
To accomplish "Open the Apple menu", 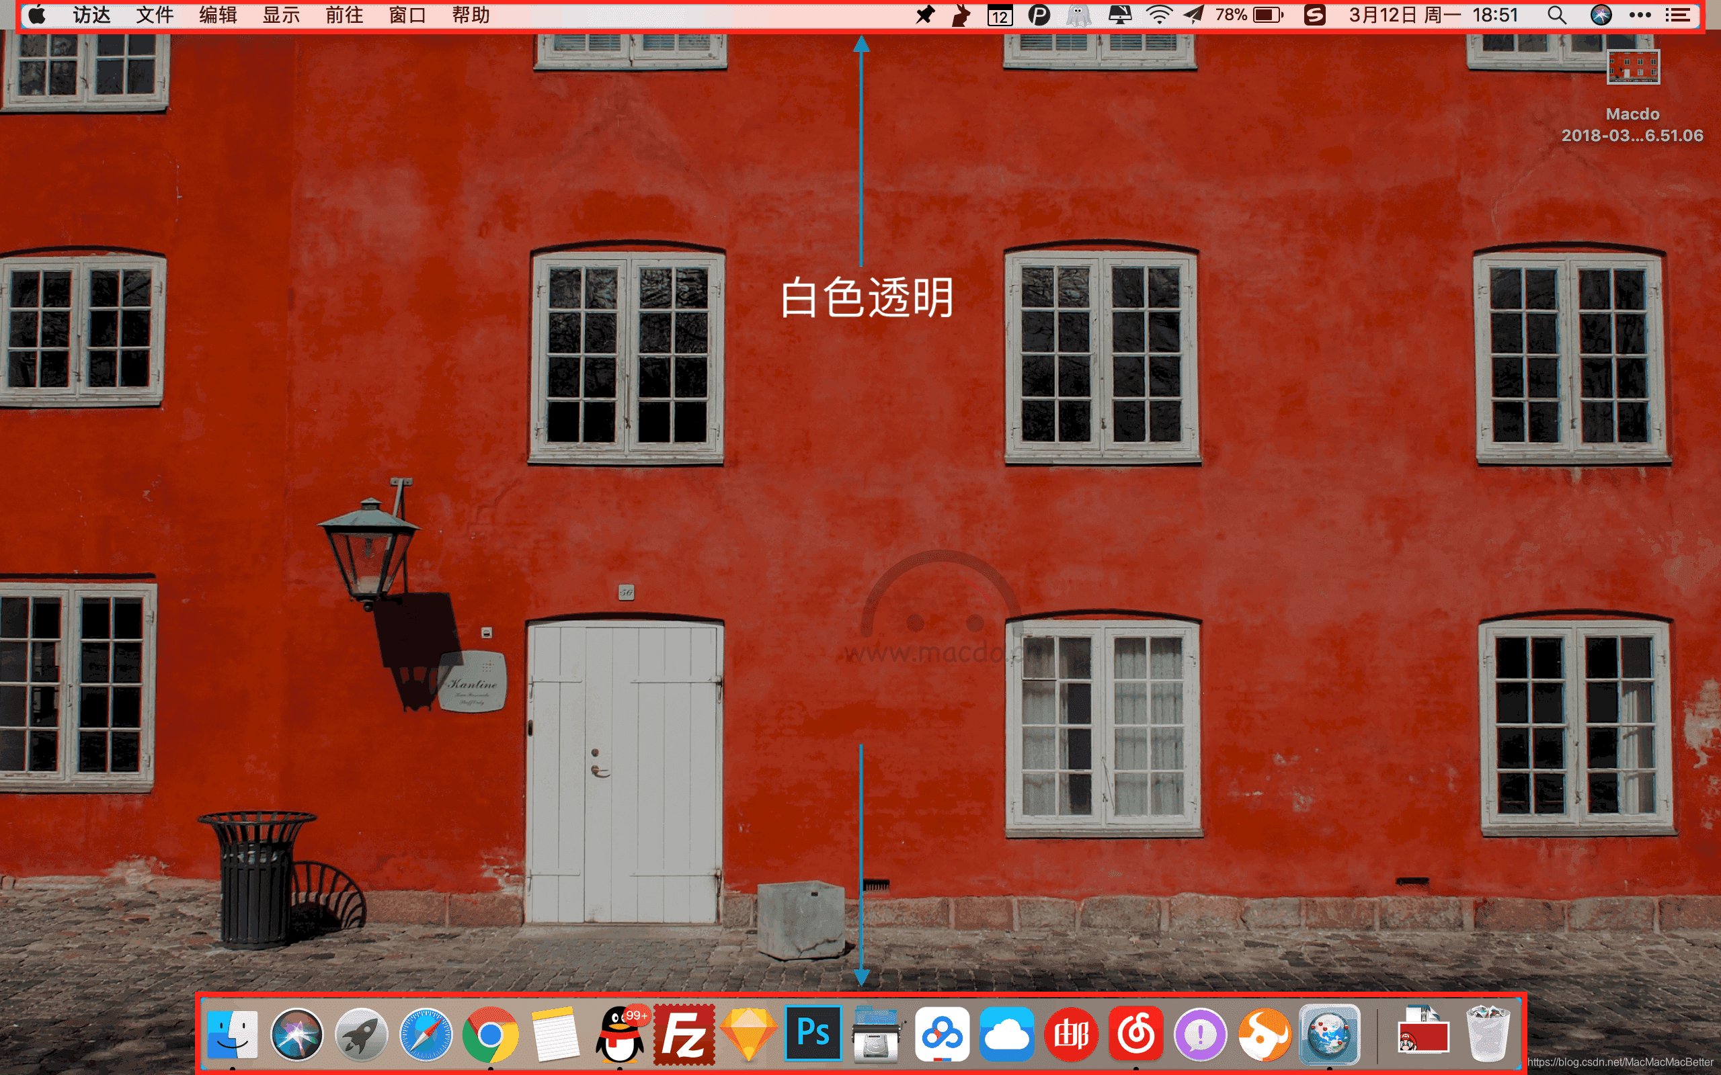I will coord(37,15).
